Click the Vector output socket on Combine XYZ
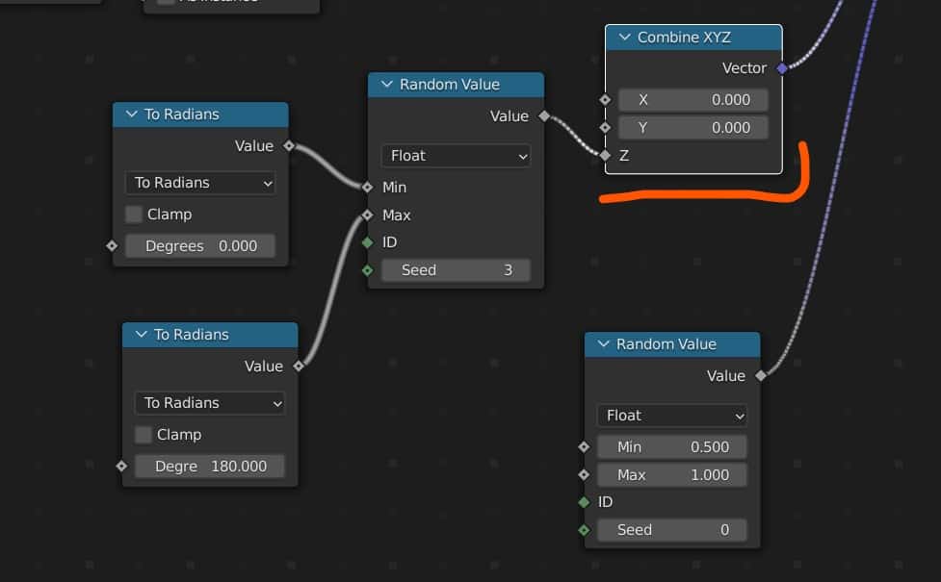941x582 pixels. pyautogui.click(x=782, y=68)
